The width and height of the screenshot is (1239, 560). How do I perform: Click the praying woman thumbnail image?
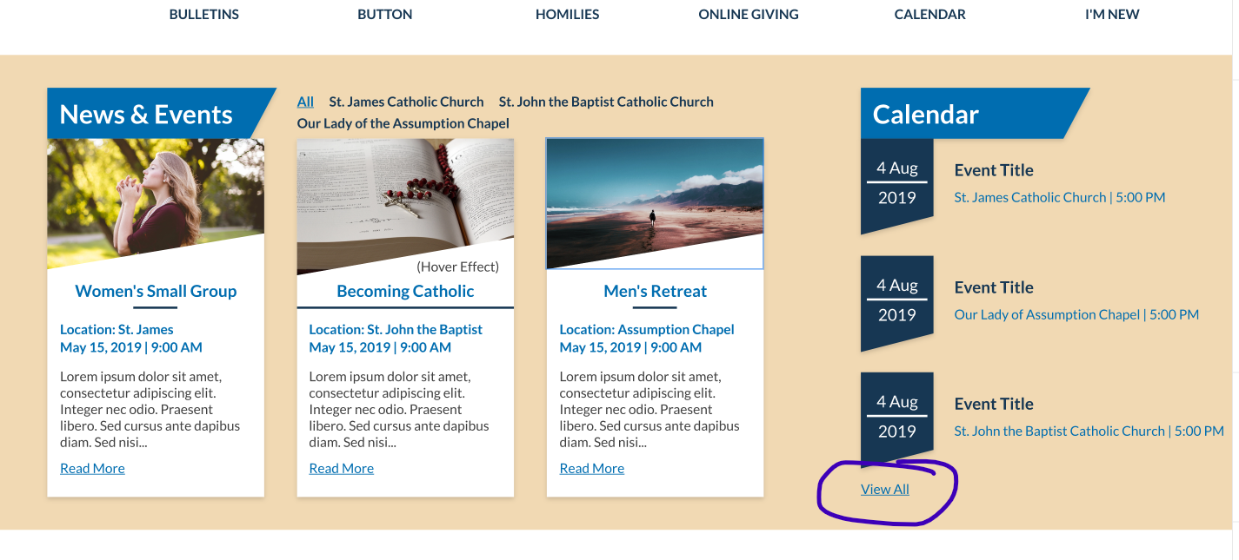[x=156, y=195]
